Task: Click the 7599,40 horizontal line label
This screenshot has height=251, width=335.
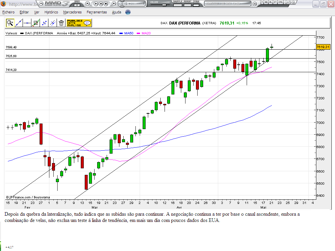Action: point(11,47)
